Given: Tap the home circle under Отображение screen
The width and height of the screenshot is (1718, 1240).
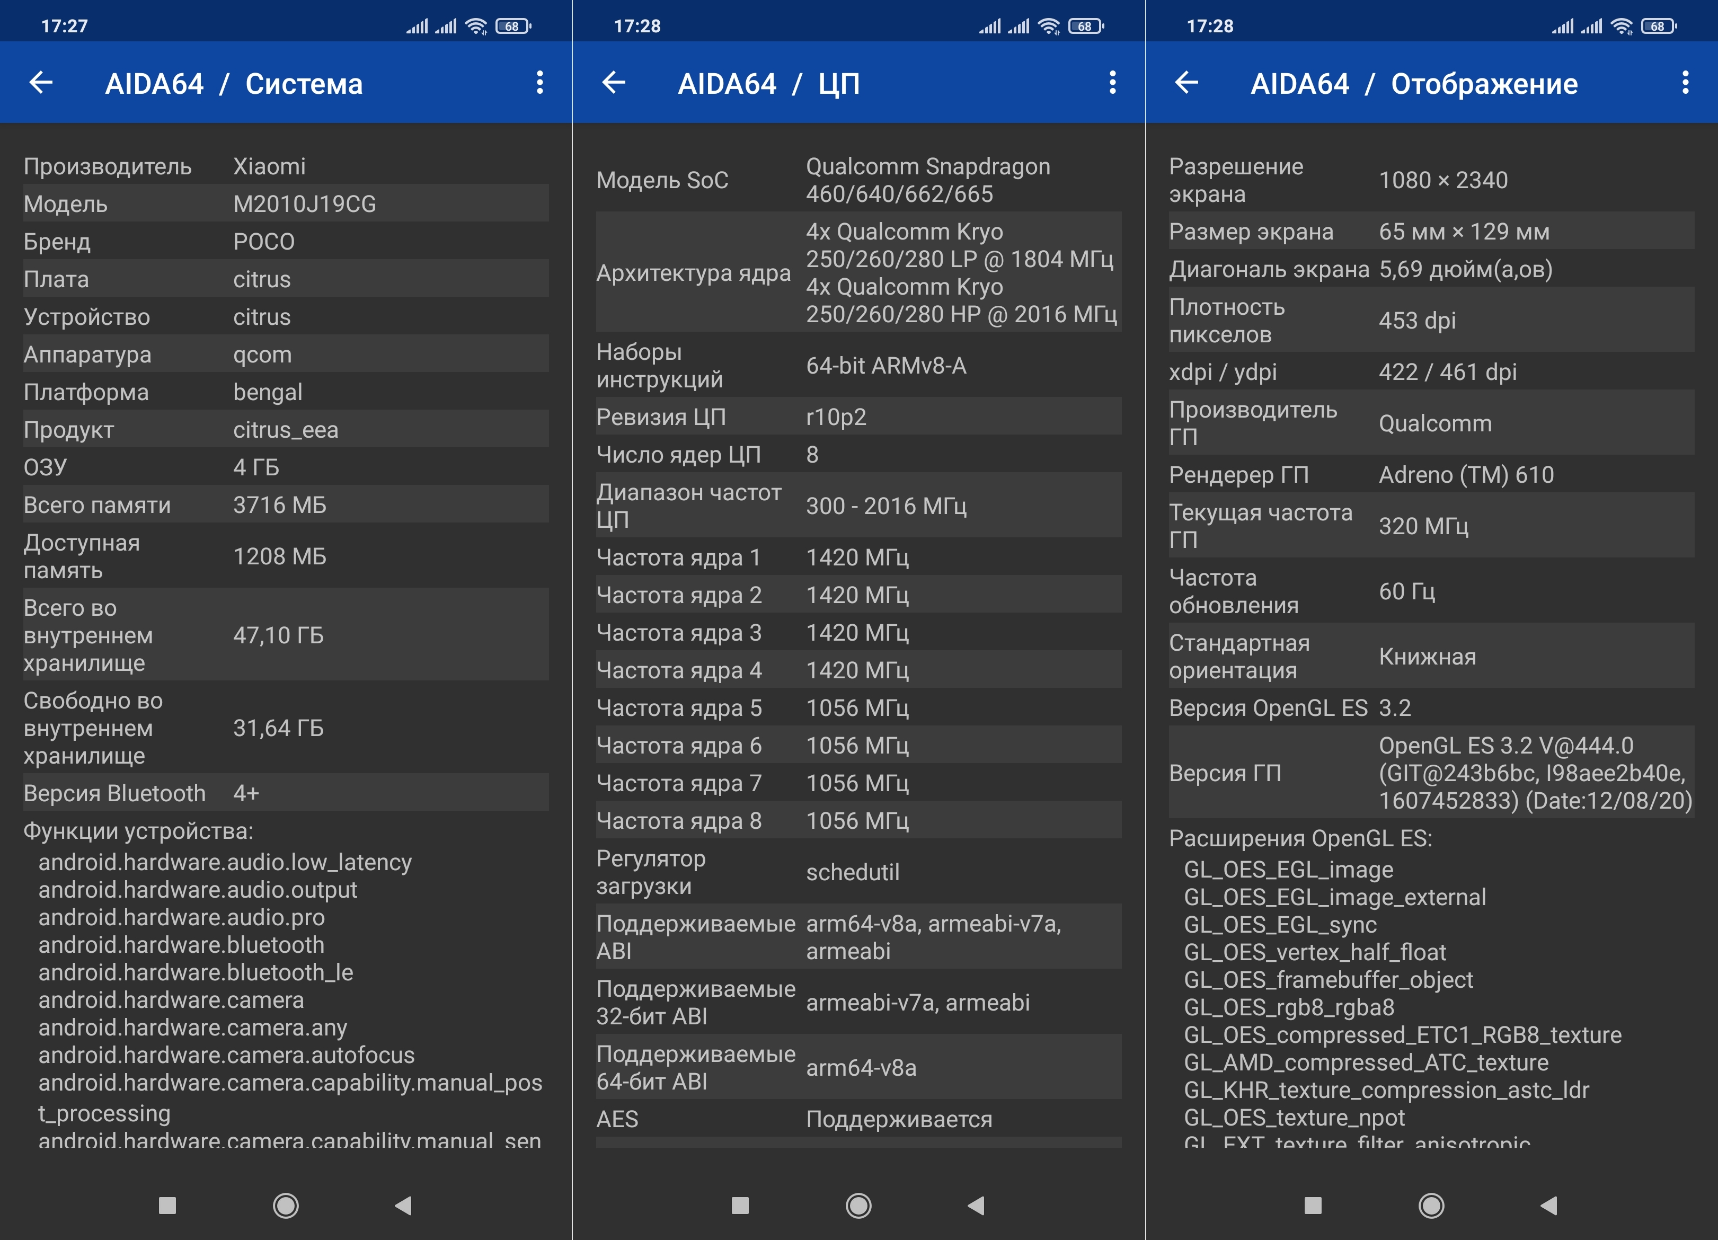Looking at the screenshot, I should [1431, 1205].
